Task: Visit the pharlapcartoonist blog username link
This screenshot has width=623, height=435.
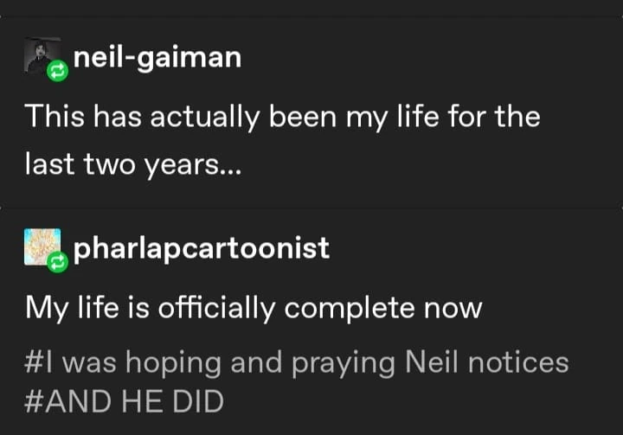Action: (x=202, y=248)
